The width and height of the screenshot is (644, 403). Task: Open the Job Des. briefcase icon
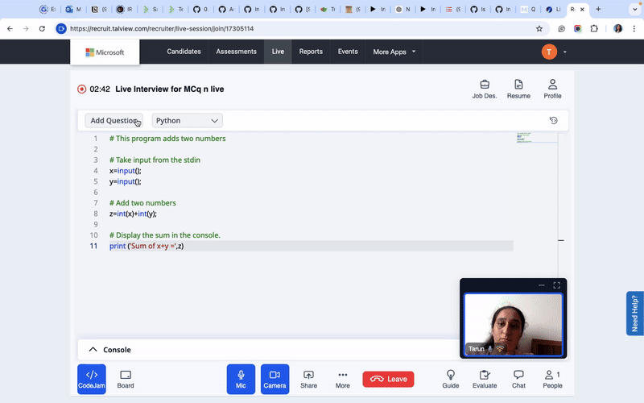click(x=485, y=89)
